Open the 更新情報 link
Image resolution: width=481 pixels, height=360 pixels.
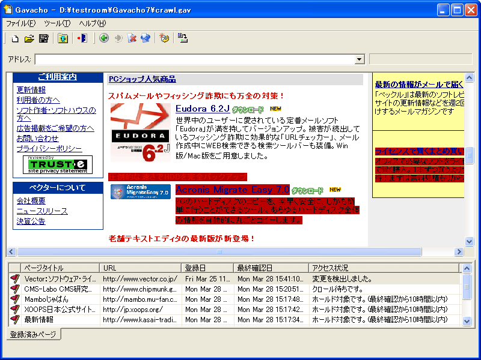tap(31, 90)
